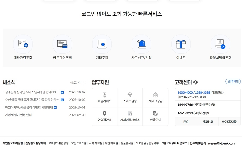Viewport: 242px width, 151px height.
Task: Click the 아이디어제안 button
Action: point(230,122)
